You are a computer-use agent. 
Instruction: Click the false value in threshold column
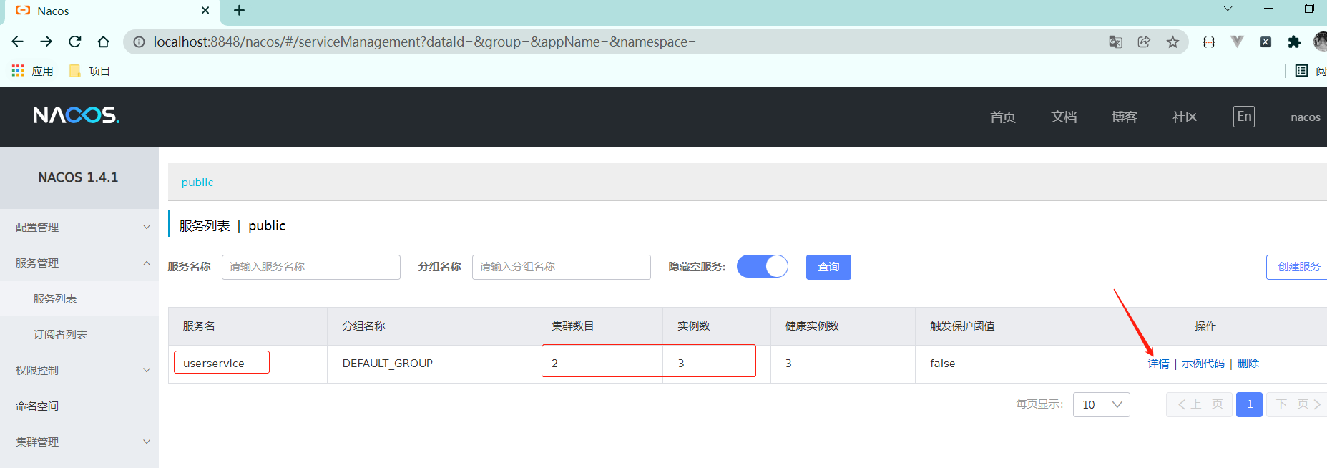click(x=943, y=364)
